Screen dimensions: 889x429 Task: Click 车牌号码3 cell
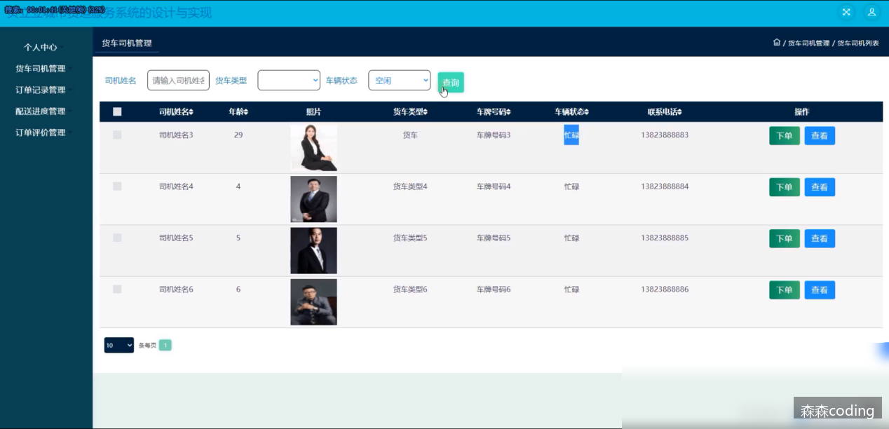(x=494, y=135)
